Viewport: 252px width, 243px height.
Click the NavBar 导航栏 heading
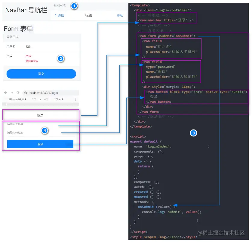(26, 10)
